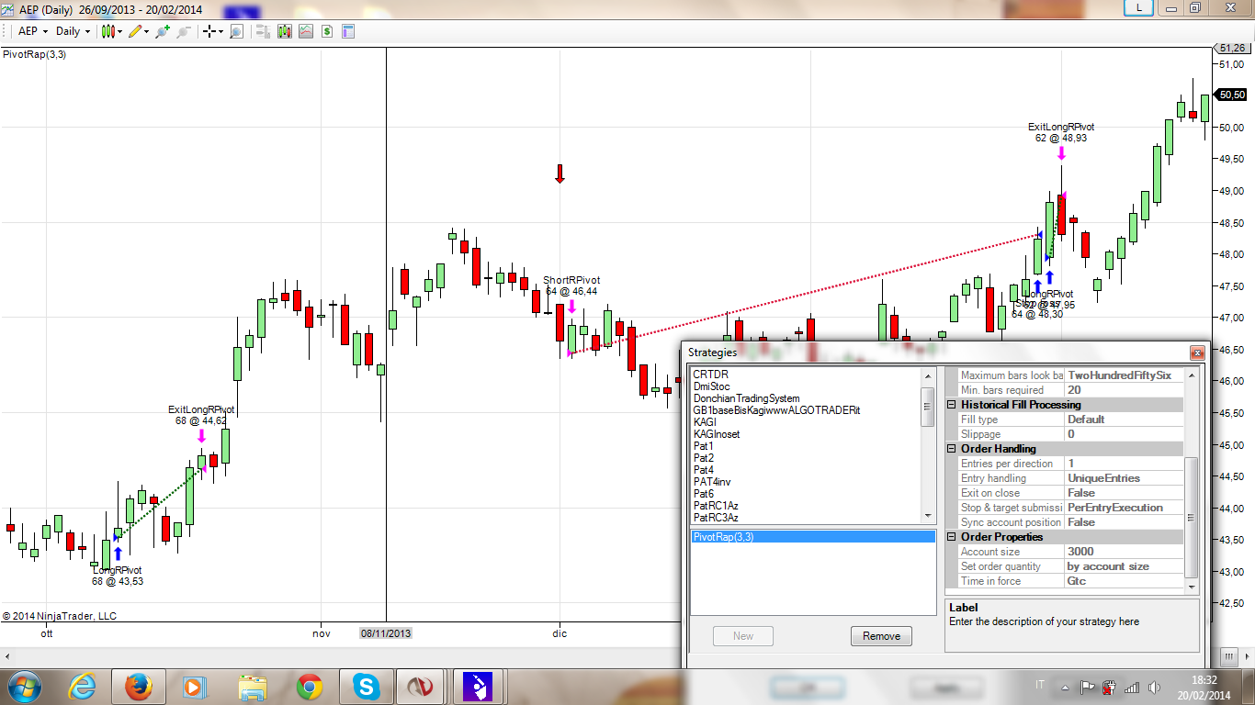The image size is (1255, 705).
Task: Collapse Historical Fill Processing section
Action: pyautogui.click(x=952, y=405)
